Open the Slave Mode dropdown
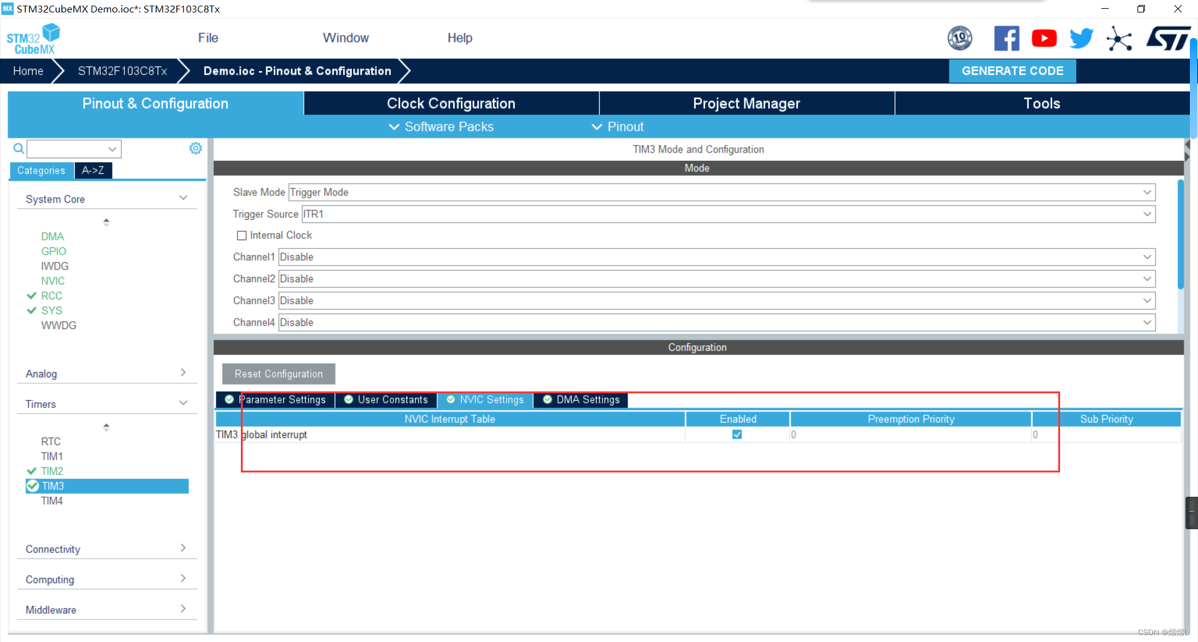Viewport: 1198px width, 642px height. (721, 193)
